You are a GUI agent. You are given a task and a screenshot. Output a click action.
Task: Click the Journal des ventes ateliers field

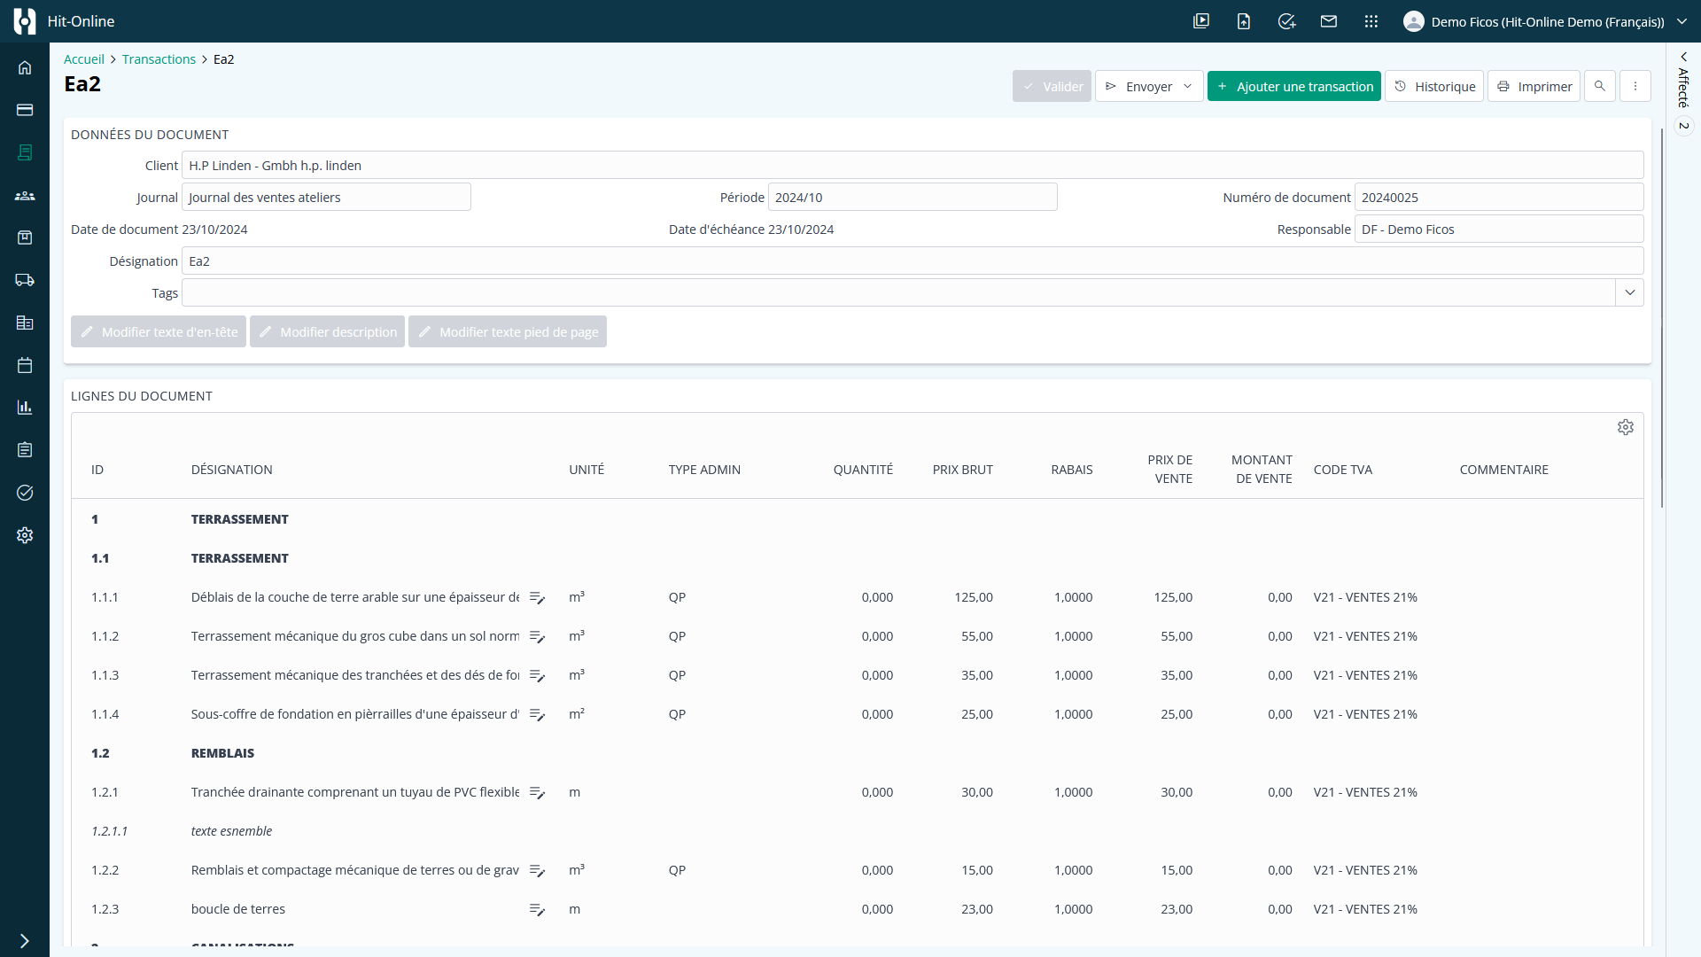click(326, 197)
